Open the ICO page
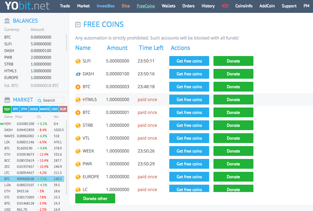Screen dimensions: 313x211 (x=225, y=6)
